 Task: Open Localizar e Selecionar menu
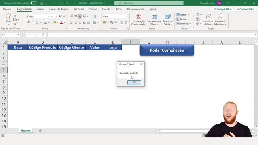(220, 20)
